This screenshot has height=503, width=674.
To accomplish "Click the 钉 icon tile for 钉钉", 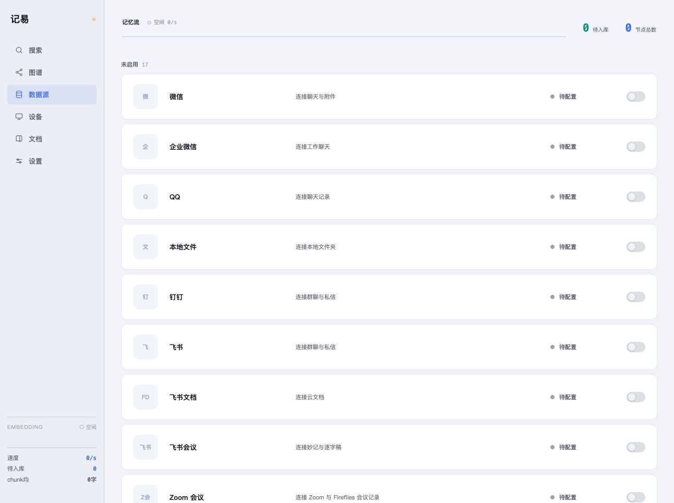I will [146, 297].
